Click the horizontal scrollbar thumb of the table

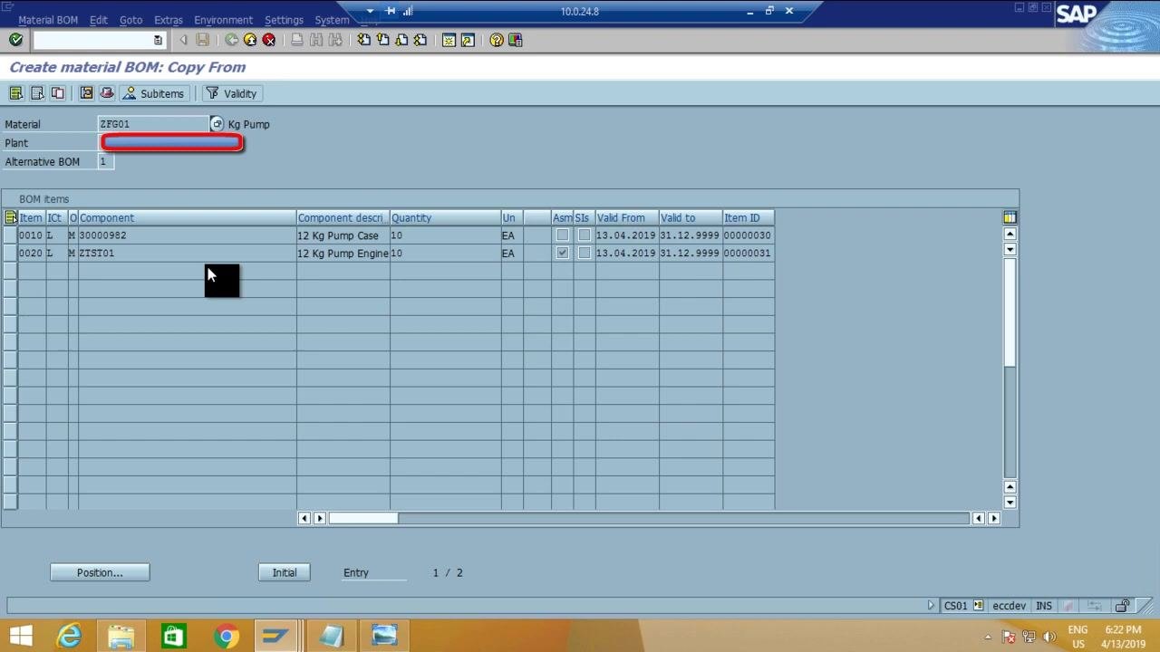362,518
